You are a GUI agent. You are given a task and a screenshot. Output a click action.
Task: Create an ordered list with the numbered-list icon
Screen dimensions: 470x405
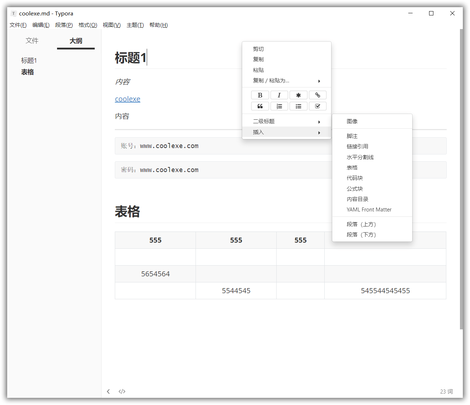click(x=279, y=106)
